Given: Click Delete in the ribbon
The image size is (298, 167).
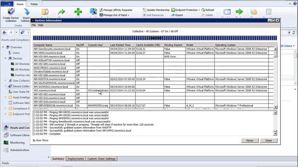Looking at the screenshot, I should (x=207, y=15).
